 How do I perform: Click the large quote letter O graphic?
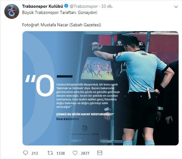tap(45, 85)
